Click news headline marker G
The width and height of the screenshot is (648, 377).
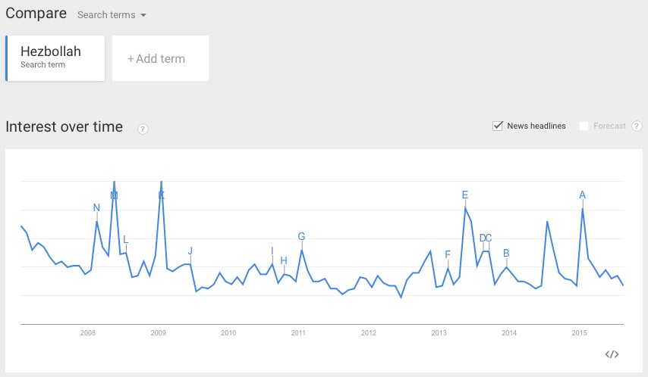tap(301, 236)
